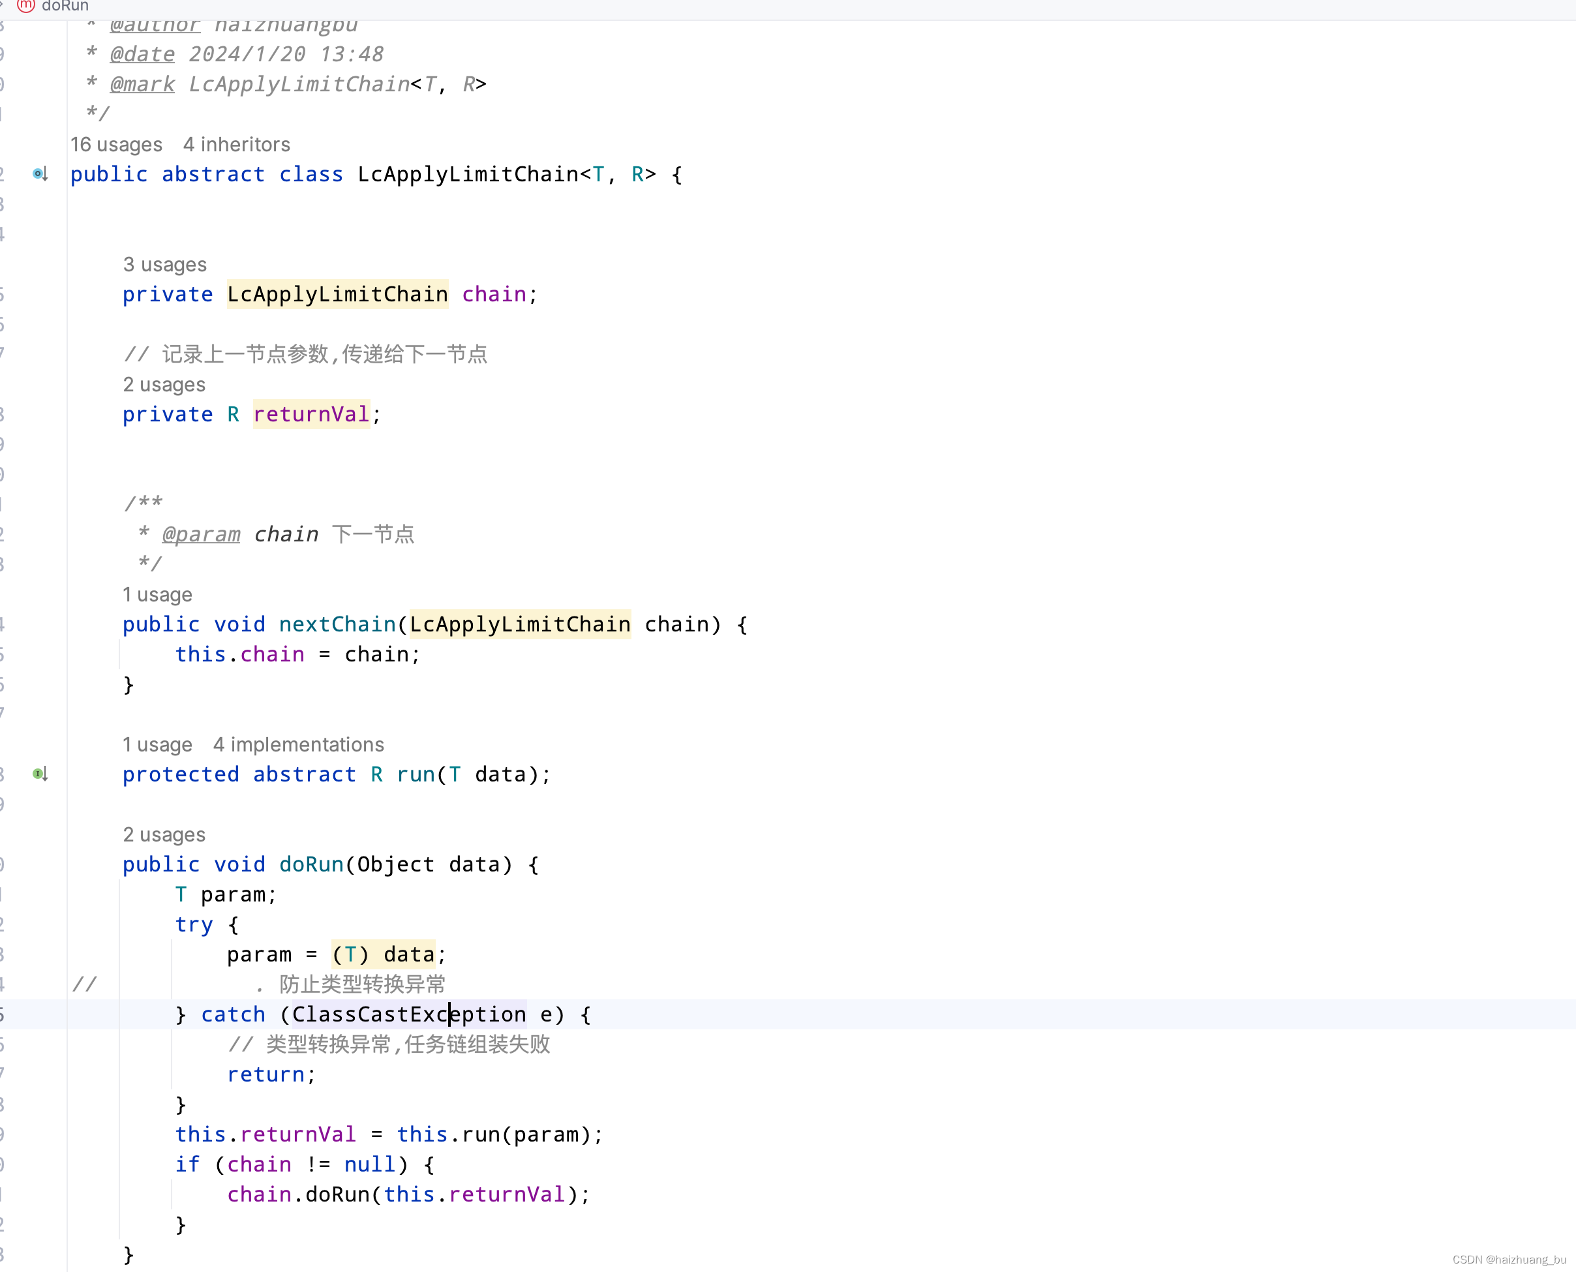Click highlighted LcApplyLimitChain parameter type in nextChain
The height and width of the screenshot is (1272, 1576).
tap(520, 624)
